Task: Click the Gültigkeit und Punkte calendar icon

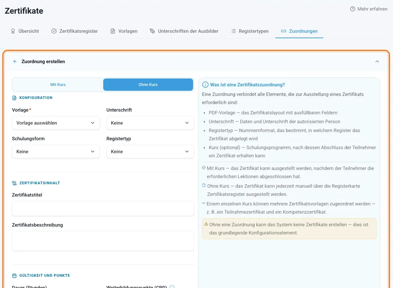Action: pyautogui.click(x=14, y=276)
